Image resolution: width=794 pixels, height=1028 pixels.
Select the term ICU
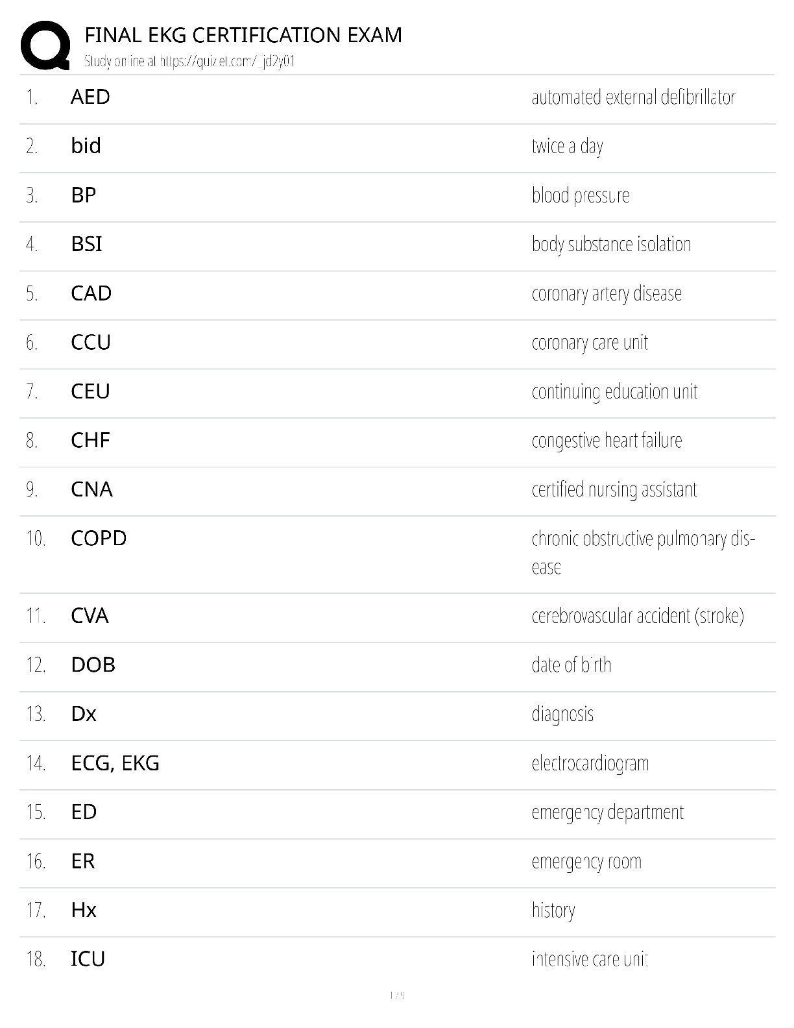click(88, 959)
